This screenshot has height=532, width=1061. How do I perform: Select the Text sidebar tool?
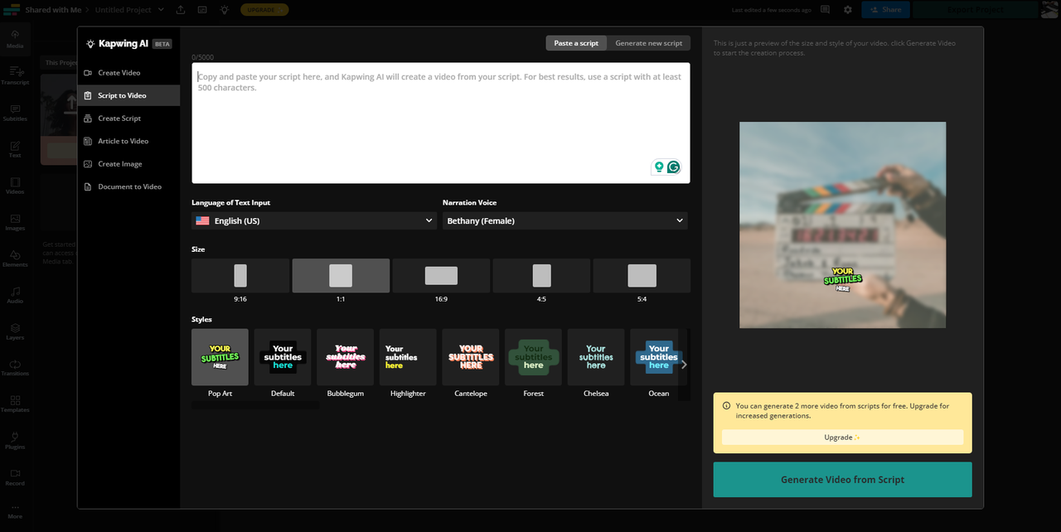15,148
